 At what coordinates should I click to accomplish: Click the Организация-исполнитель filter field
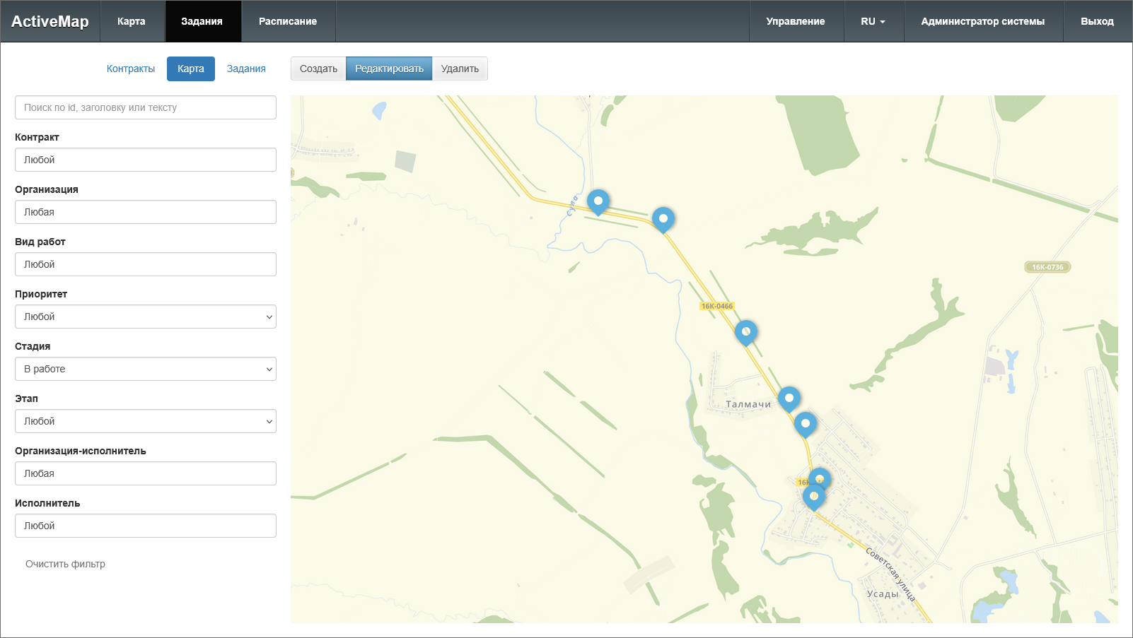pos(145,473)
